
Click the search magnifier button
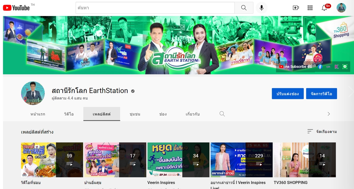click(244, 8)
